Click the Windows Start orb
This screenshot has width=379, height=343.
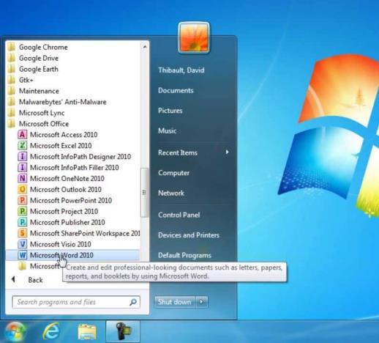click(x=15, y=332)
